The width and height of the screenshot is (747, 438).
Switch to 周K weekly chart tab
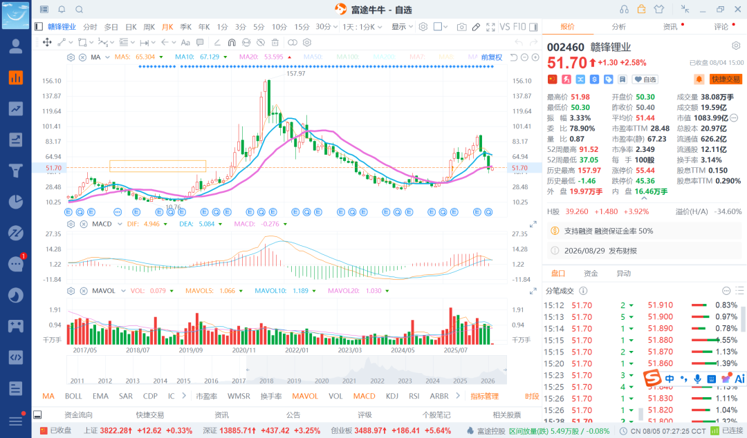pyautogui.click(x=149, y=27)
